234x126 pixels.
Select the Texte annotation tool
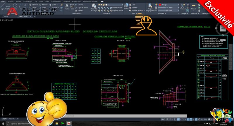(x=67, y=7)
